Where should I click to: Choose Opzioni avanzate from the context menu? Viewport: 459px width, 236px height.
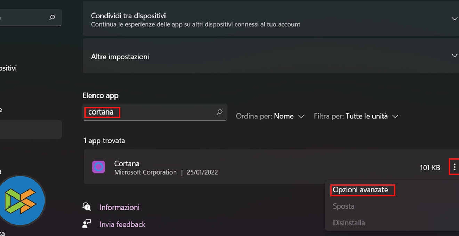click(360, 190)
